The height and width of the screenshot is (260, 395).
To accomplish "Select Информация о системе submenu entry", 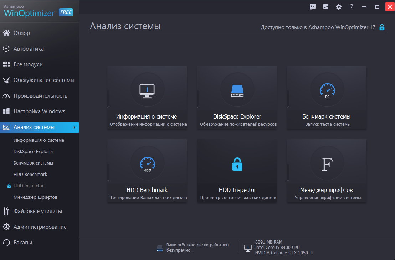I will coord(39,140).
